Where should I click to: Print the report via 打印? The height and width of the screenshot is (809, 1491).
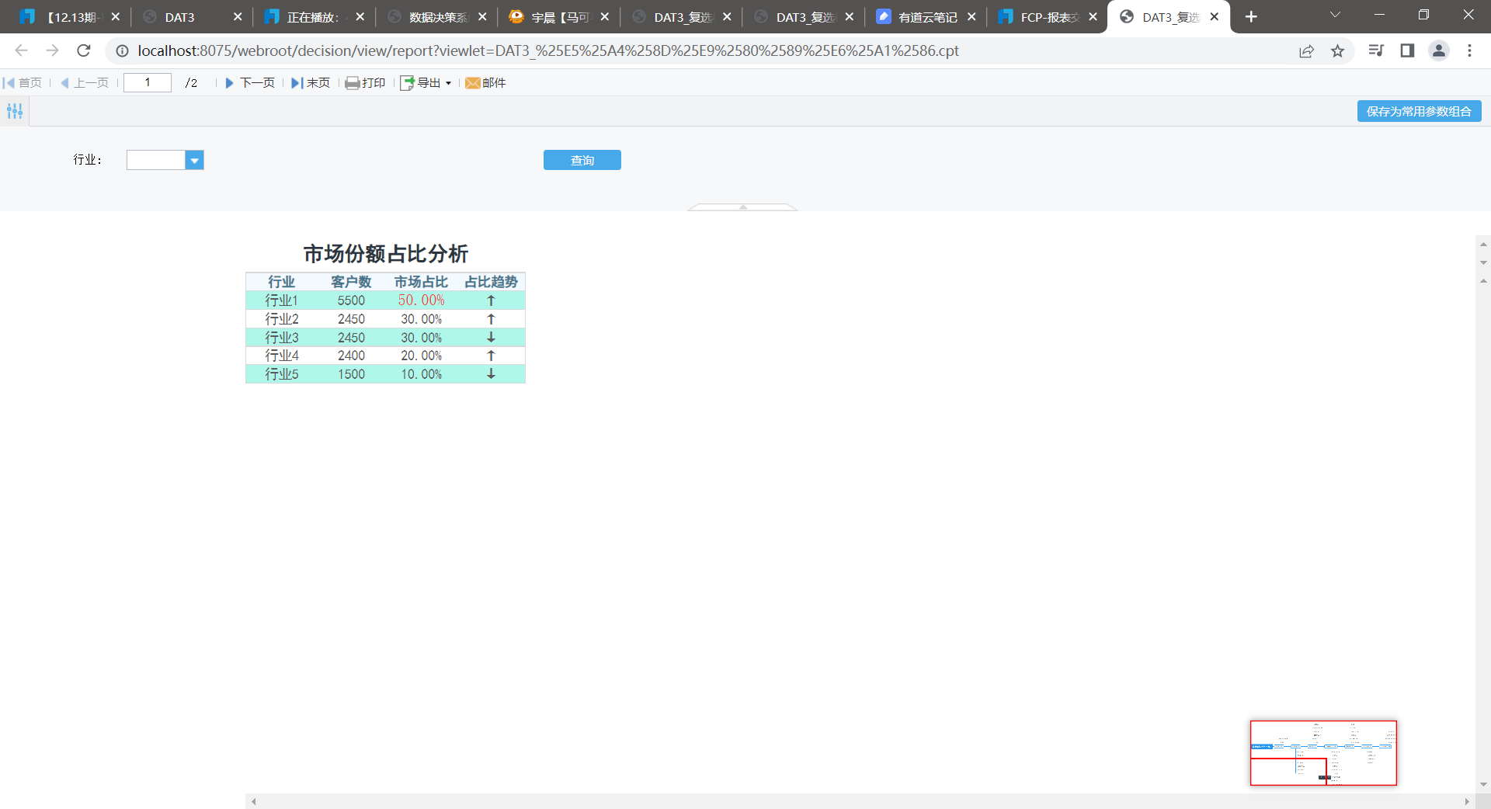pos(365,83)
